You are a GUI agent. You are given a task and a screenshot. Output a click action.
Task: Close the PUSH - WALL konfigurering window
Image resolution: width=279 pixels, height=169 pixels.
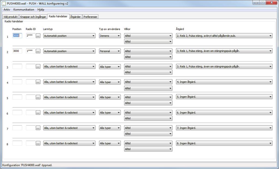(x=271, y=3)
